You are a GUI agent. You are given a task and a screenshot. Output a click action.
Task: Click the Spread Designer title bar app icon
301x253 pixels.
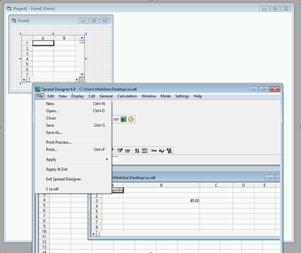38,89
